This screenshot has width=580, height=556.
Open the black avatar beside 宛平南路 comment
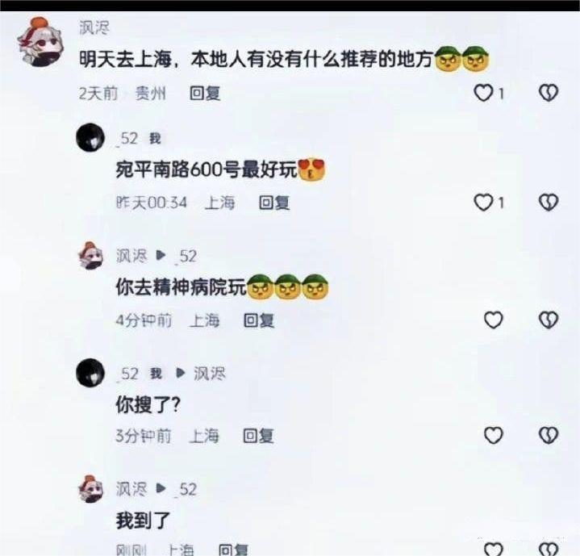click(x=90, y=138)
